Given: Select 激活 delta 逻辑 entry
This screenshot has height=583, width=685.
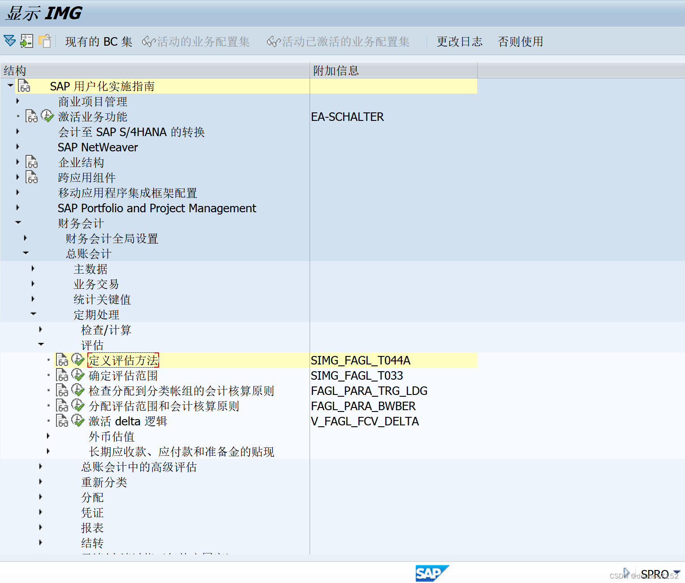Looking at the screenshot, I should pos(128,421).
